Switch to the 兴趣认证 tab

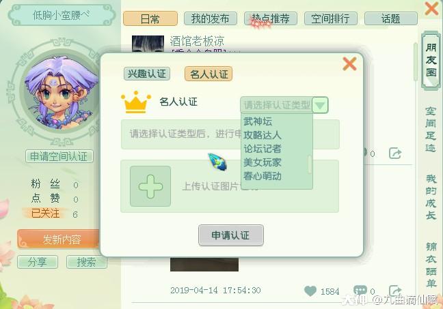[x=147, y=74]
